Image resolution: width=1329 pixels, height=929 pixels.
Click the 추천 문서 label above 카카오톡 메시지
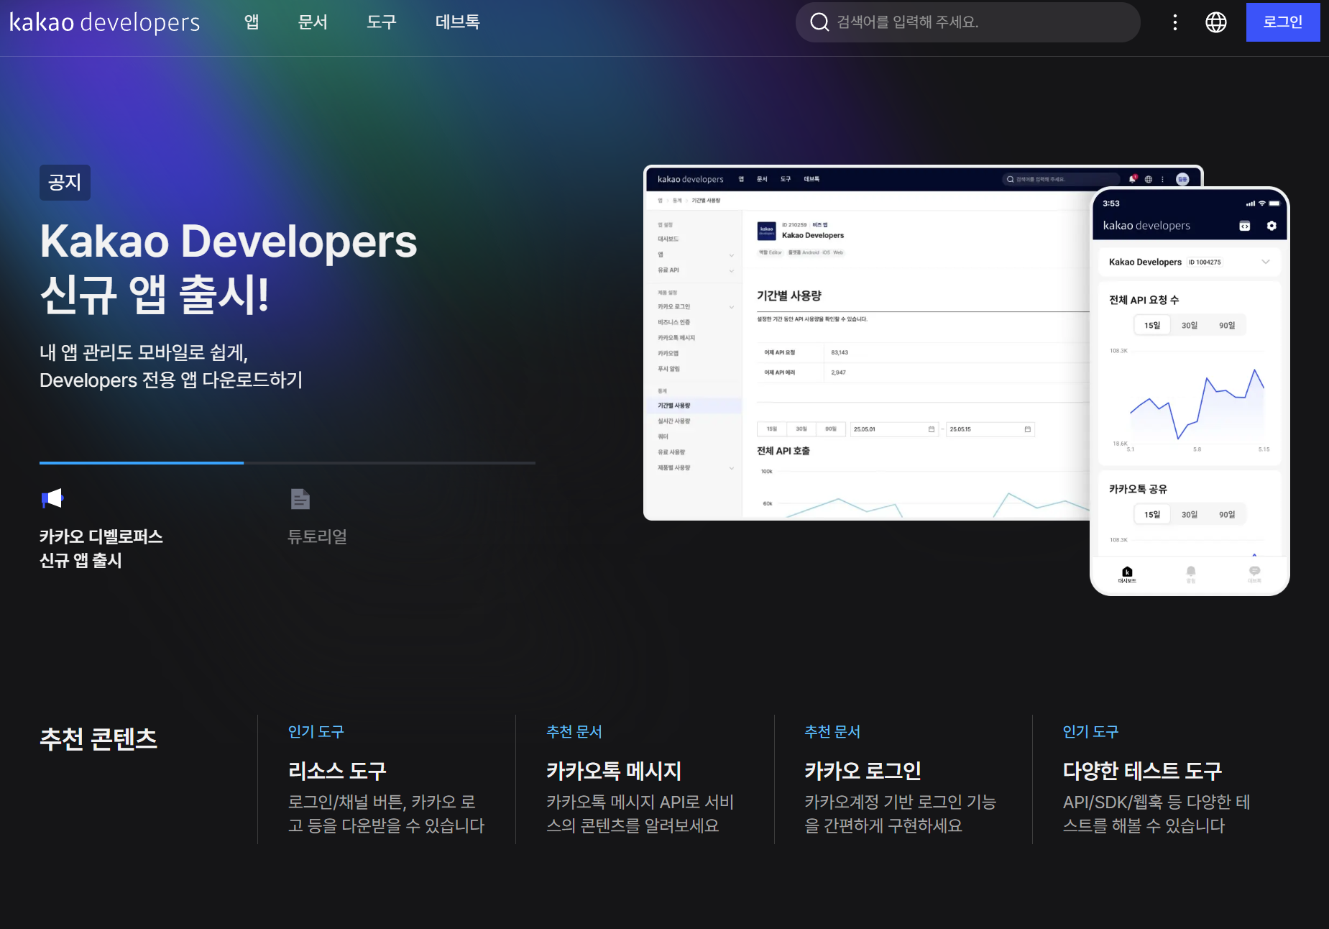[x=574, y=731]
